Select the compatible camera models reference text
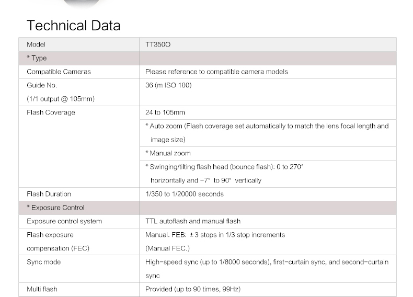Screen dimensions: 413x297 click(x=216, y=72)
